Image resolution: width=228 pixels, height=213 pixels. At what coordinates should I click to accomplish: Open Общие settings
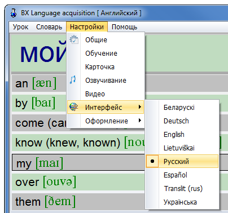[x=106, y=40]
